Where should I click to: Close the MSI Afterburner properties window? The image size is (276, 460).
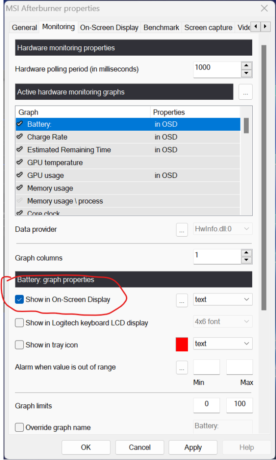coord(264,8)
